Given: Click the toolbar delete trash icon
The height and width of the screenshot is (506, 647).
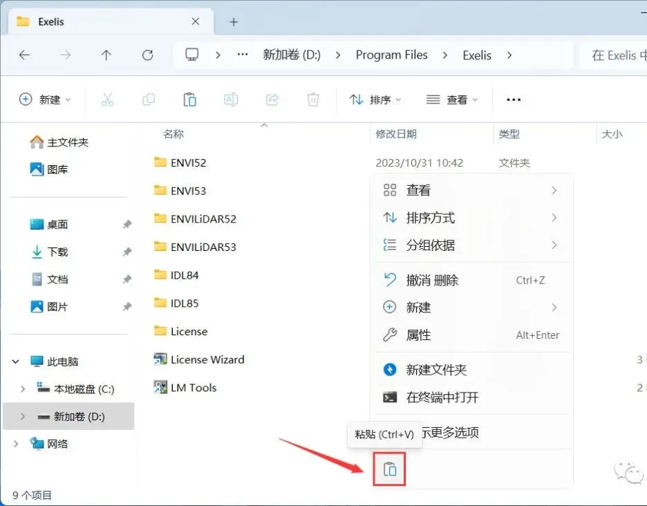Looking at the screenshot, I should [313, 100].
